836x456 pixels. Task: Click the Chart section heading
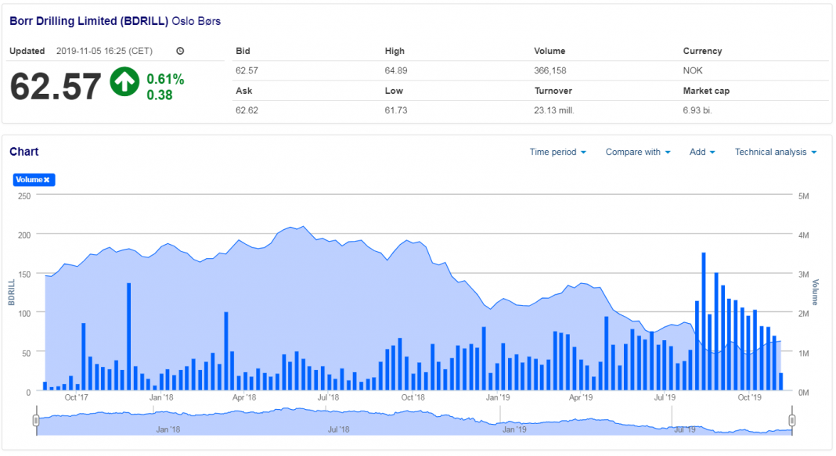tap(24, 152)
